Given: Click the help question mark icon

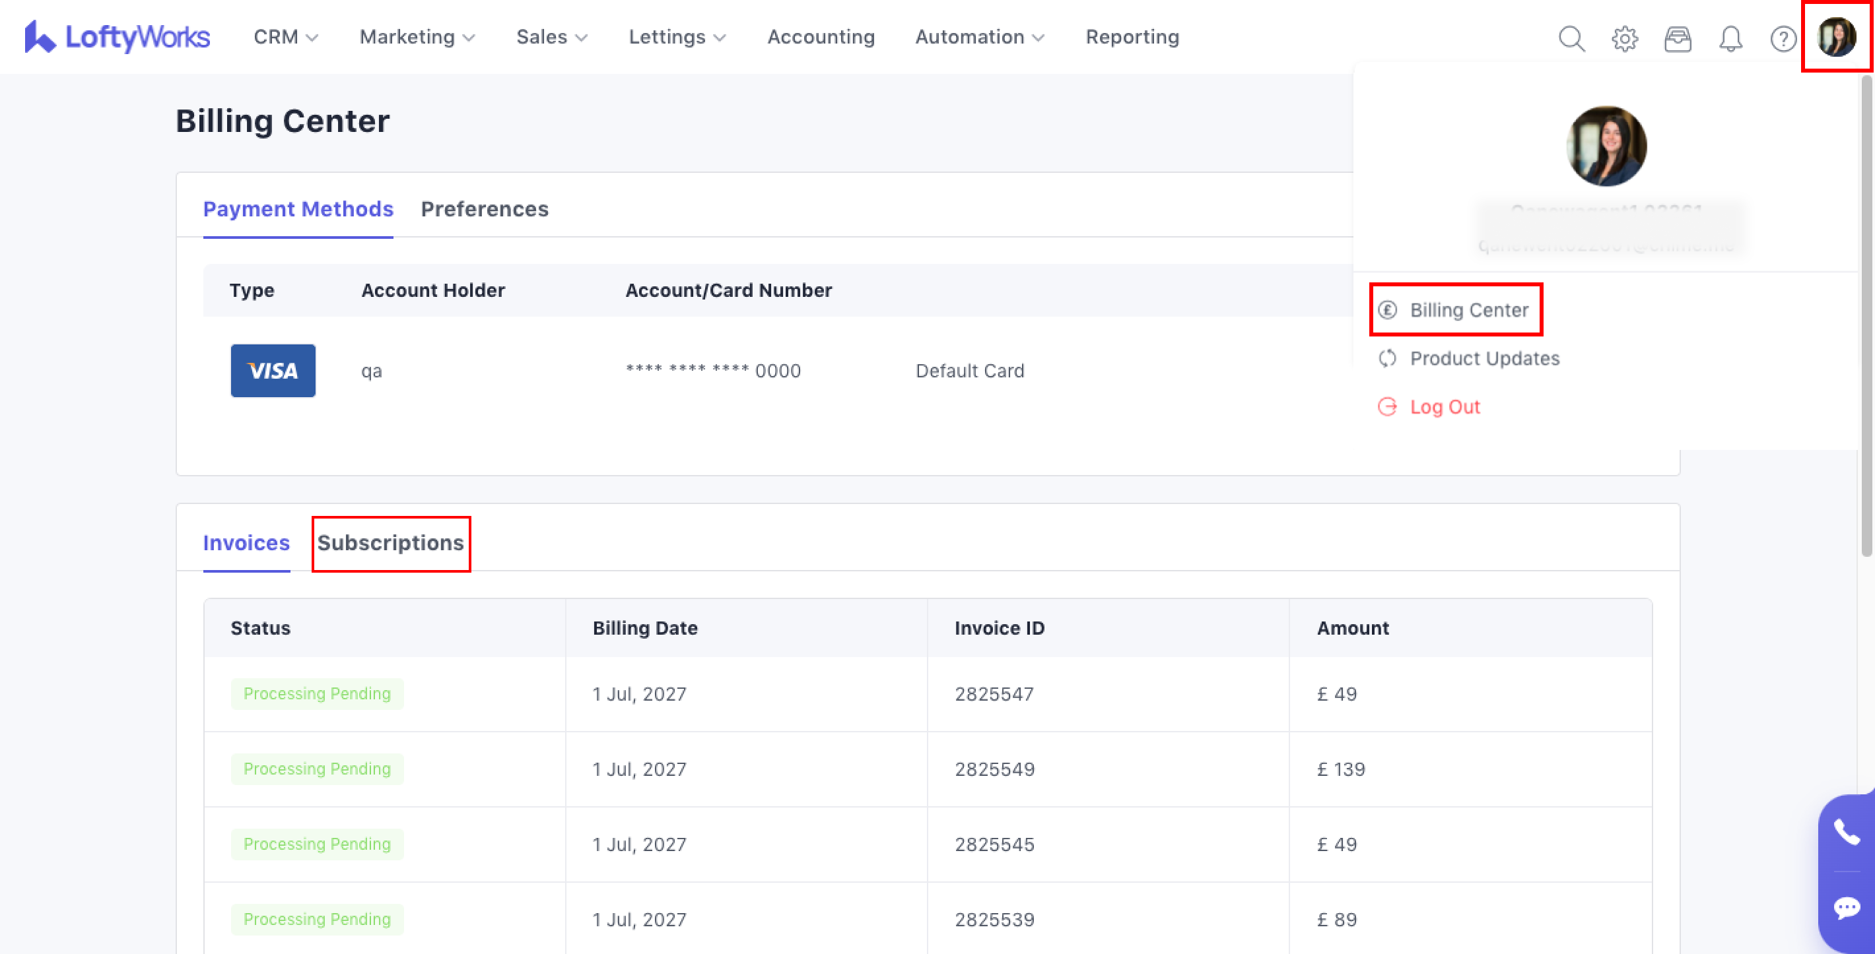Looking at the screenshot, I should 1783,38.
